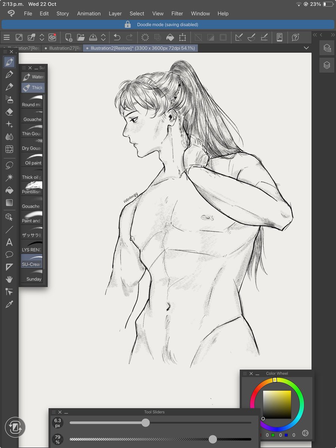Click the Clear selection dotted circle icon

(145, 37)
